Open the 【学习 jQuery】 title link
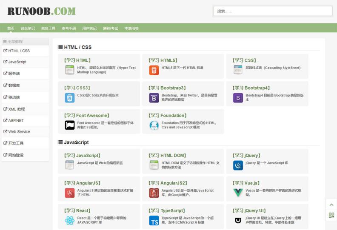This screenshot has height=230, width=337. pyautogui.click(x=246, y=155)
